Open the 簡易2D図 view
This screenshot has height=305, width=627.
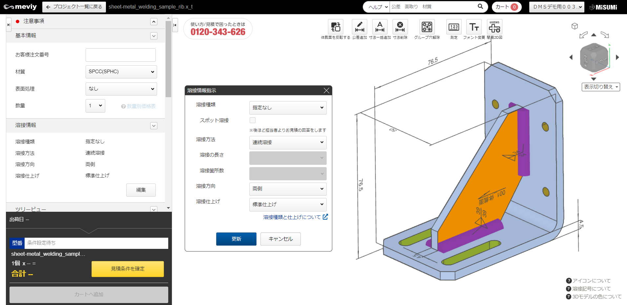point(494,28)
